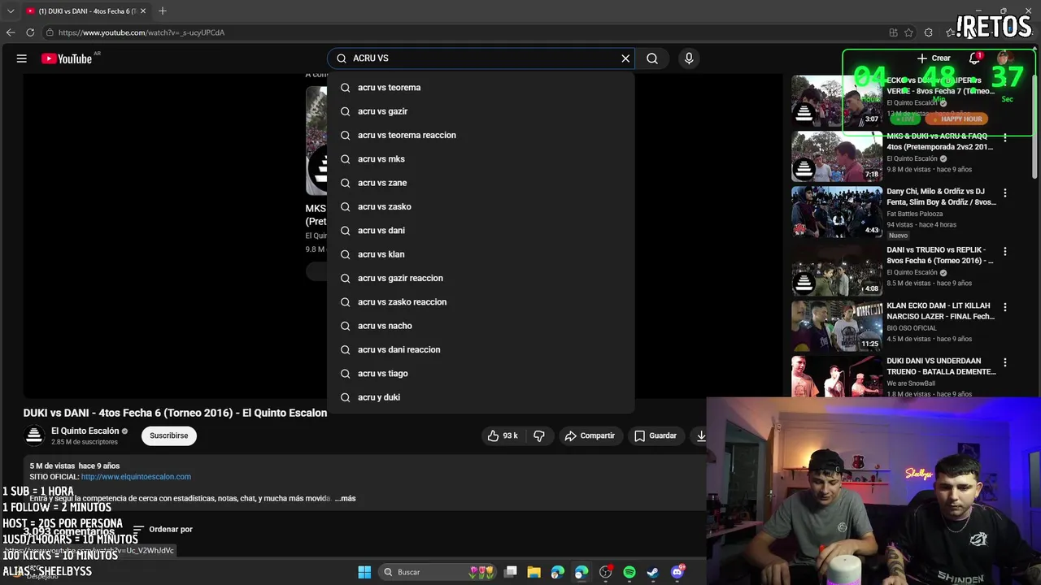Add page to favorites with star
The image size is (1041, 585).
coord(909,32)
